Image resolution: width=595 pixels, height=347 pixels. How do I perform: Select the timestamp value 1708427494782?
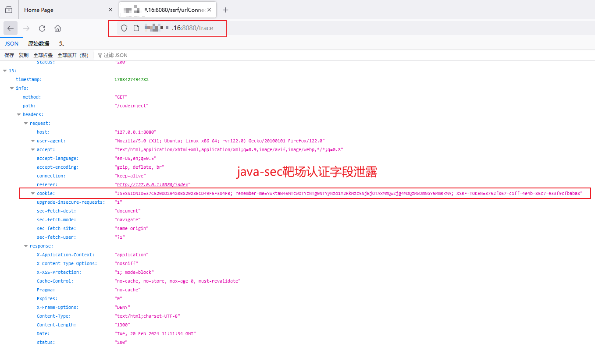coord(132,79)
